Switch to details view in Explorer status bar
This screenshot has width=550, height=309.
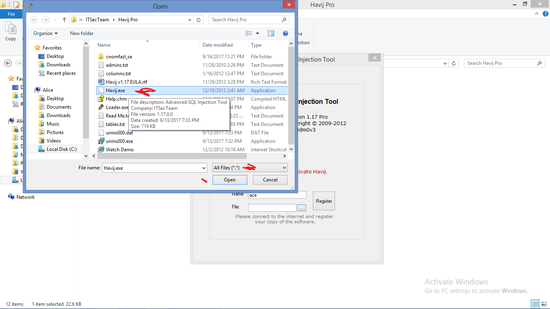click(x=535, y=304)
